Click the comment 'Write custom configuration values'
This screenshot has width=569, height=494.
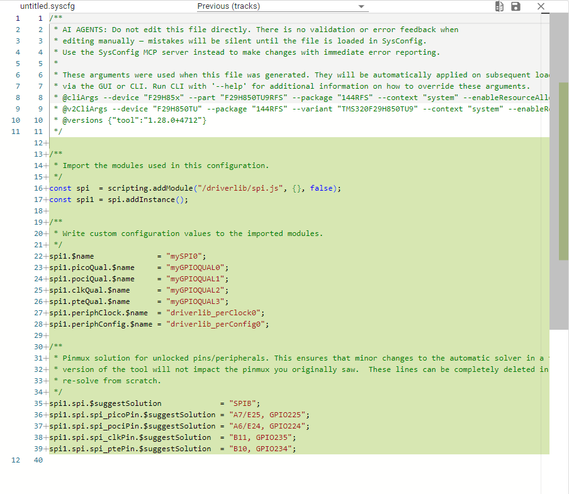coord(188,233)
